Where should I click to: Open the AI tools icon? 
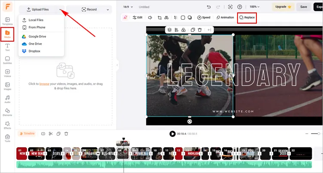coord(125,18)
